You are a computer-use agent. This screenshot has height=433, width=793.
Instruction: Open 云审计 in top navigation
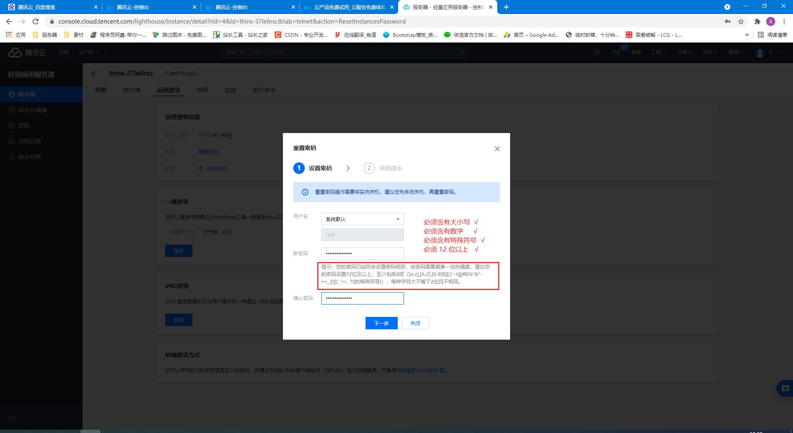coord(684,52)
